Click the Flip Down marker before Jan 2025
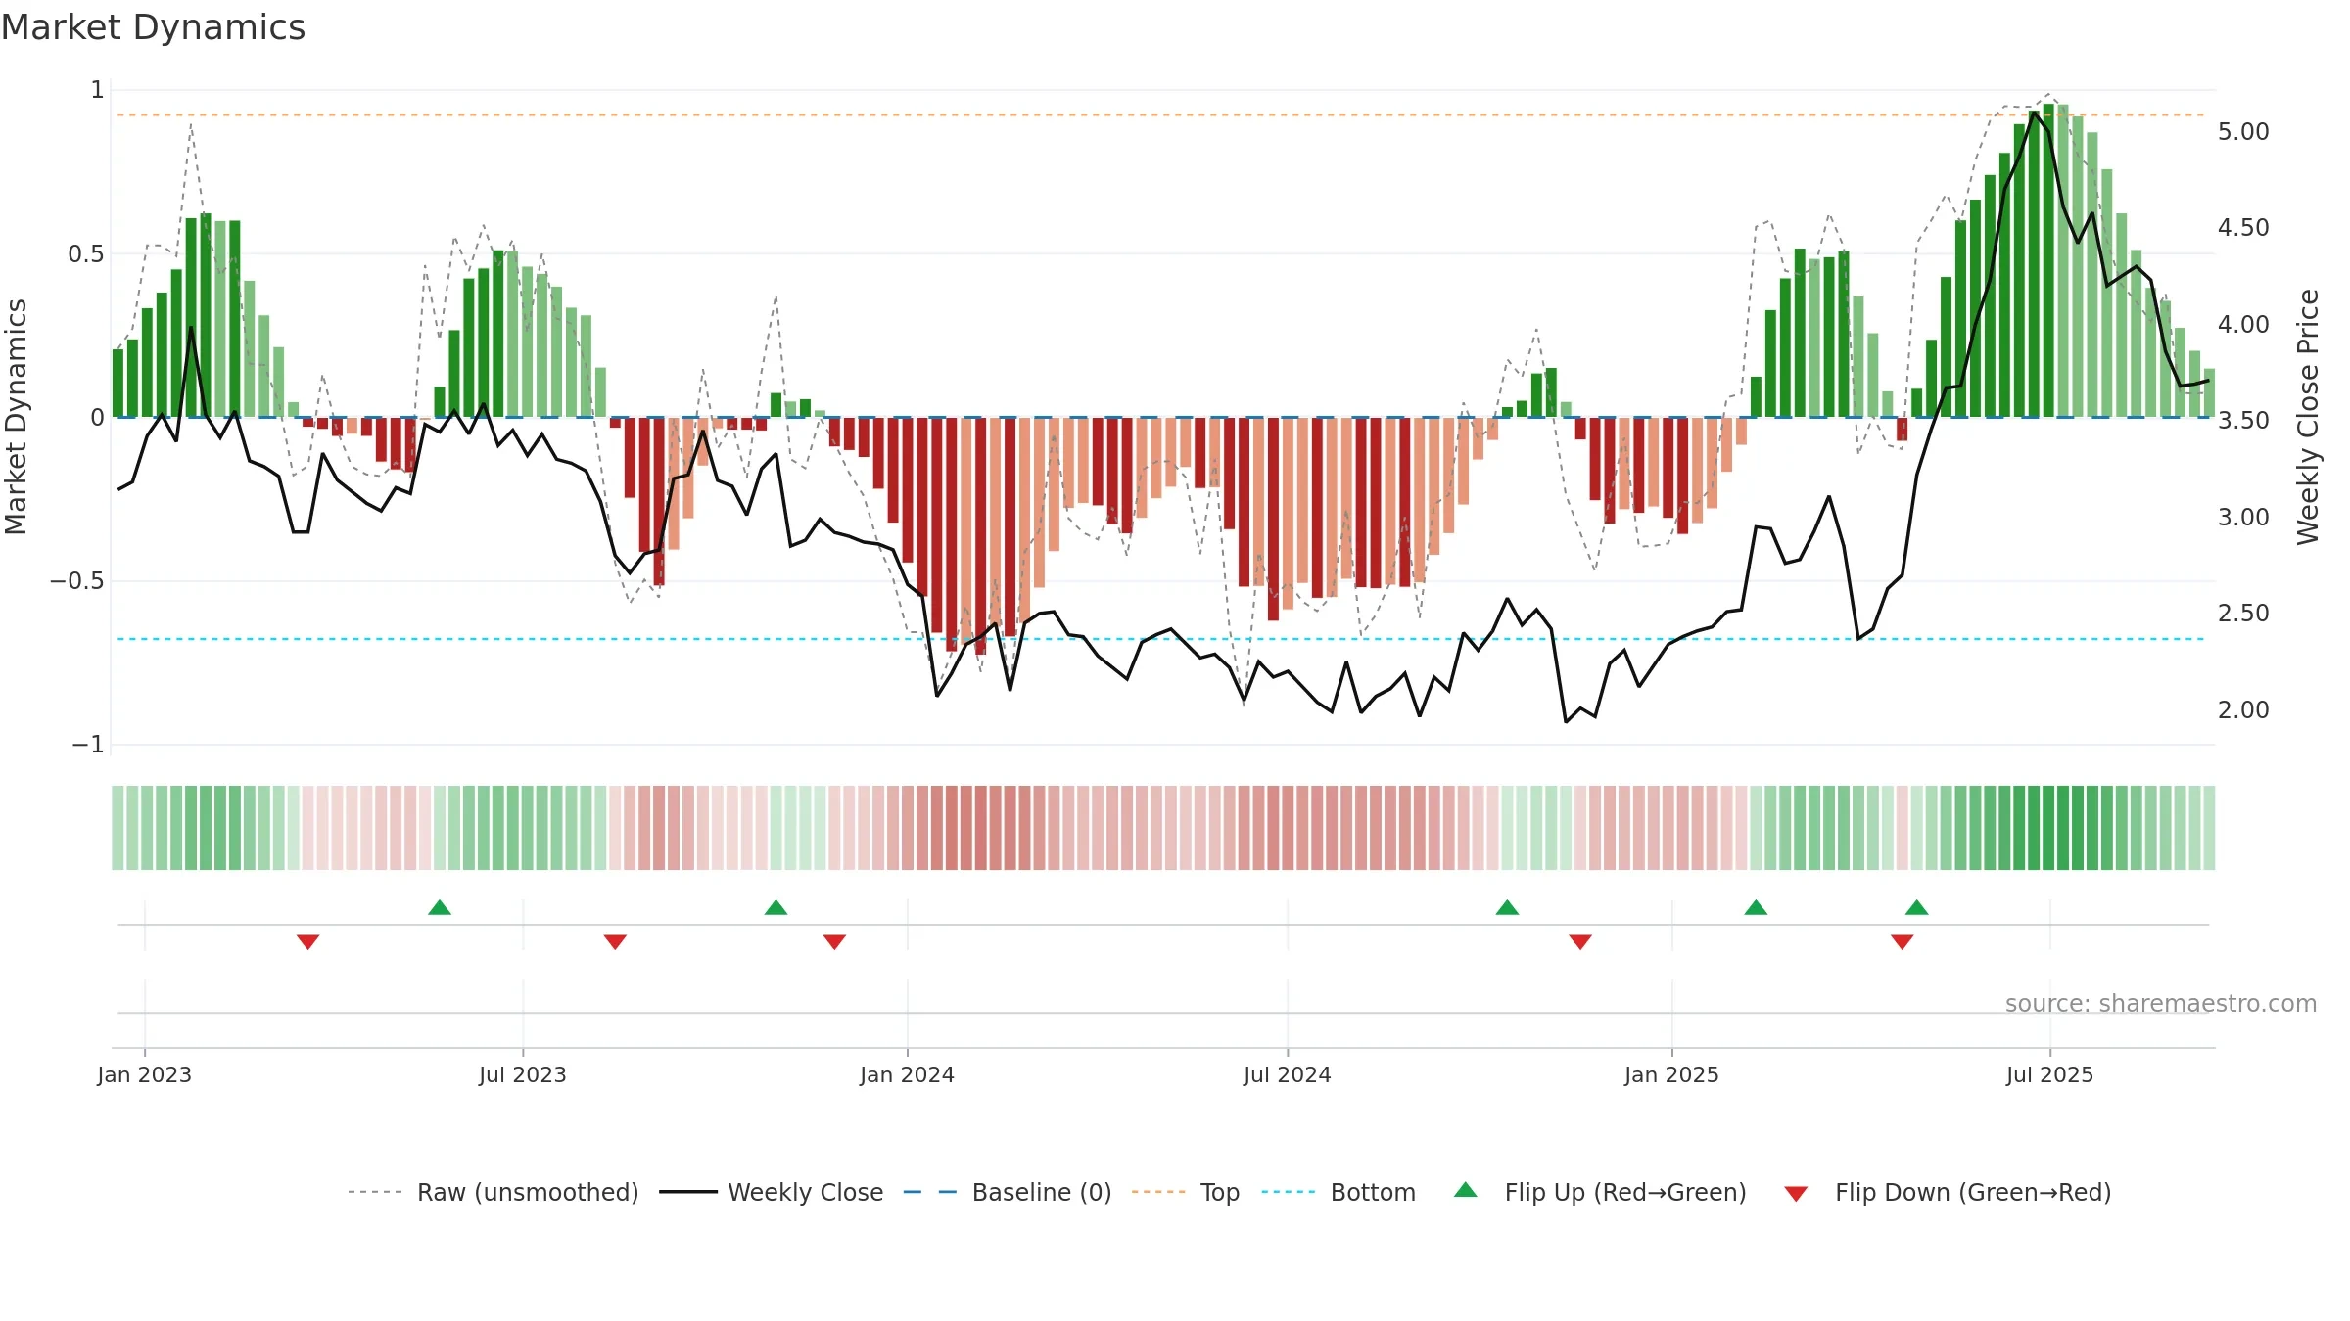 pyautogui.click(x=1580, y=941)
